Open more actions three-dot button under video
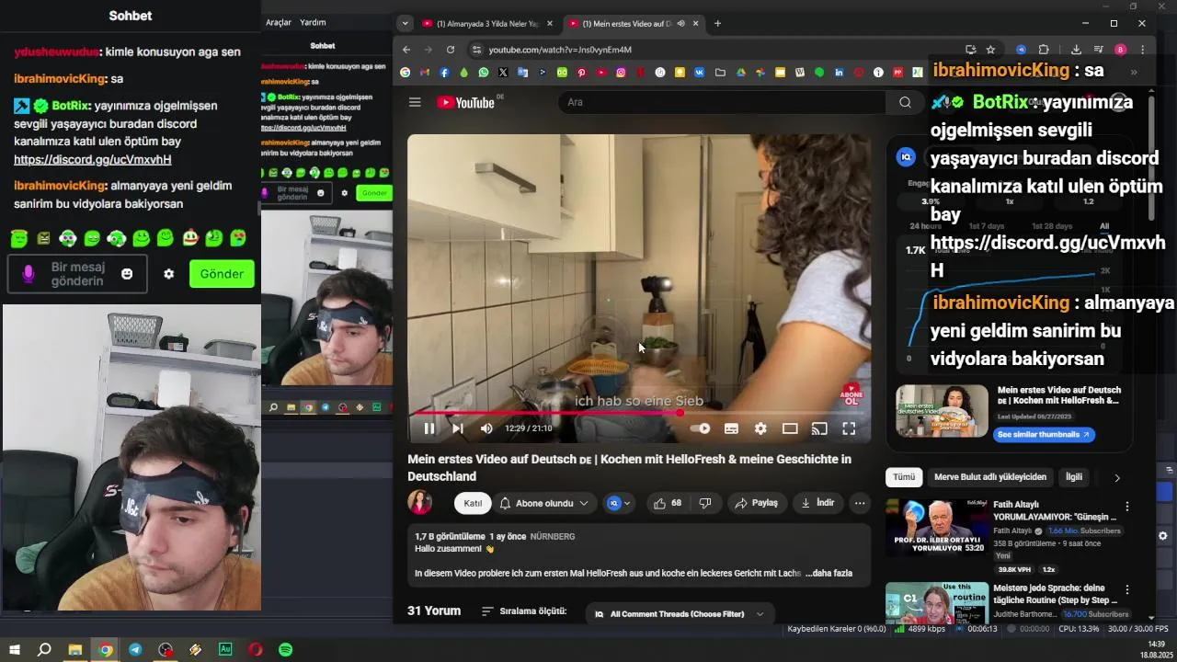The width and height of the screenshot is (1177, 662). coord(860,503)
